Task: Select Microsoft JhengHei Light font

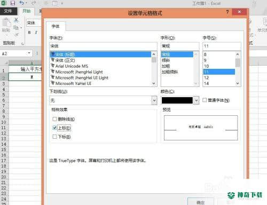Action: [x=100, y=72]
